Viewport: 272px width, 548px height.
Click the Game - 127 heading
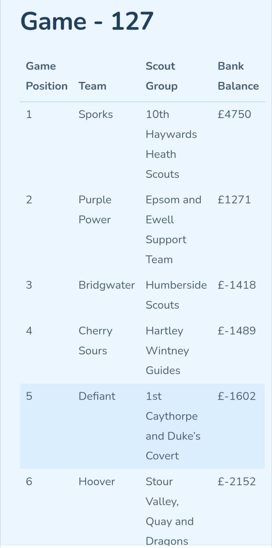pyautogui.click(x=87, y=21)
